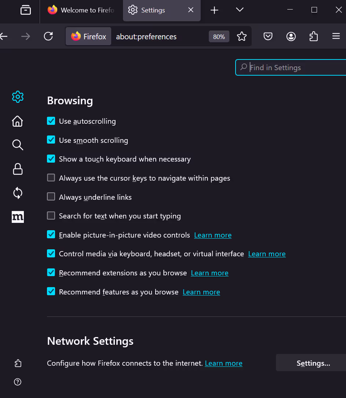The width and height of the screenshot is (346, 398).
Task: Open Learn more for Network Settings
Action: [x=223, y=363]
